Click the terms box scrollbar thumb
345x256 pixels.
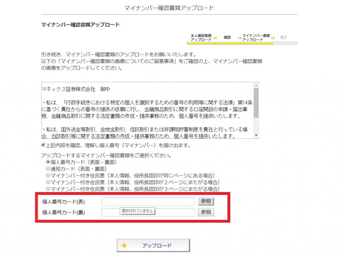[x=256, y=103]
